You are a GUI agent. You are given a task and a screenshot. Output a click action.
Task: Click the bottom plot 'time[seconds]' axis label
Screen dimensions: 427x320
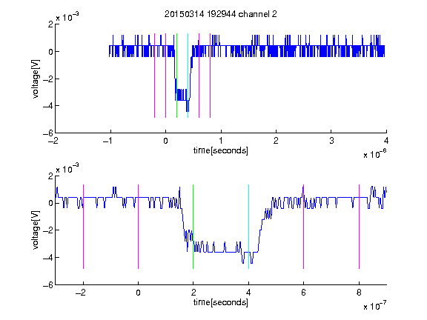[221, 302]
